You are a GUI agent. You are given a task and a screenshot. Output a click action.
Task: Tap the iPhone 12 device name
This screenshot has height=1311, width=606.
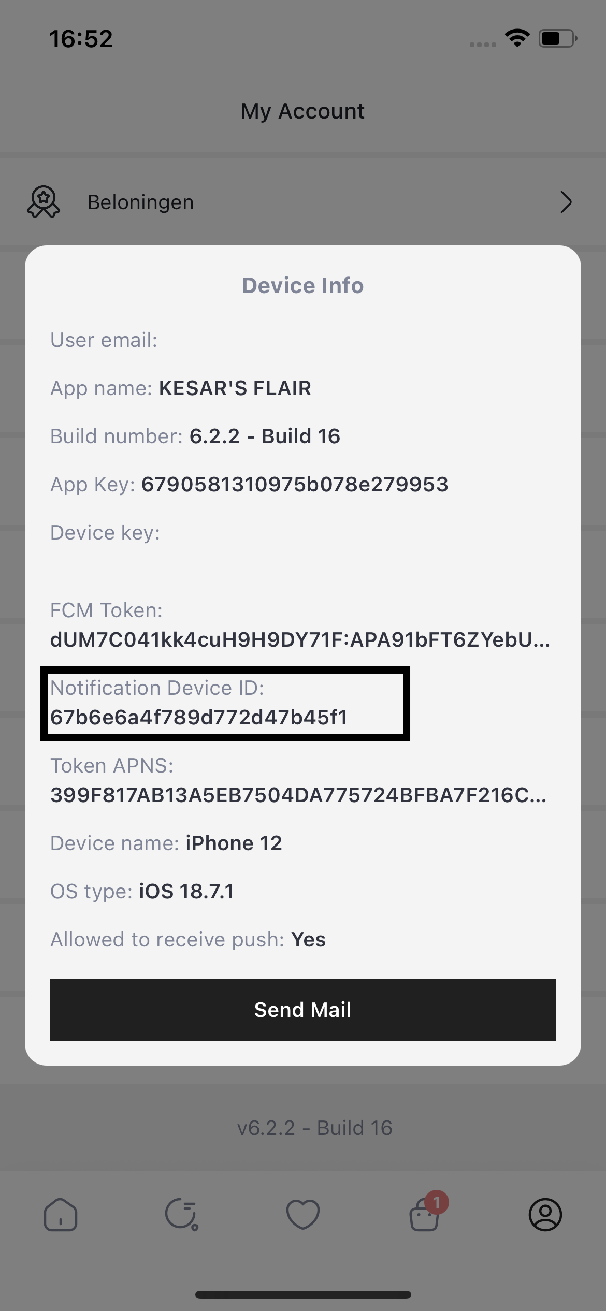point(234,843)
